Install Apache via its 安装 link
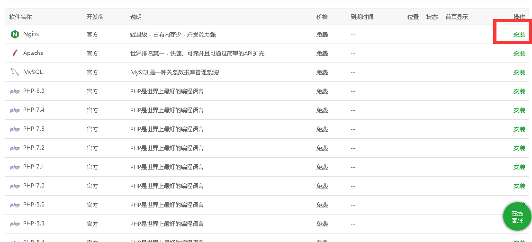532x242 pixels. click(x=519, y=54)
